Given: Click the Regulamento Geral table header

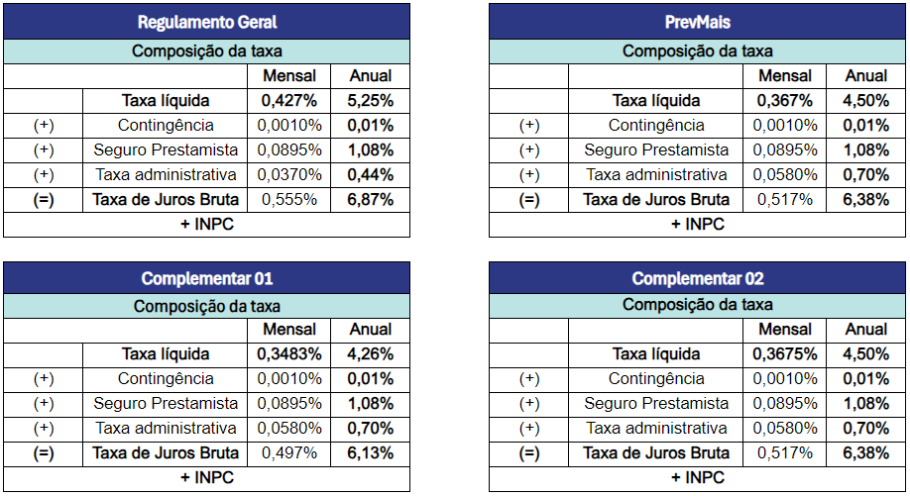Looking at the screenshot, I should [206, 22].
